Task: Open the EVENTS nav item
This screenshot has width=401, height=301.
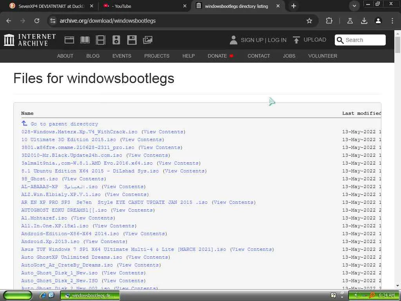Action: tap(122, 56)
